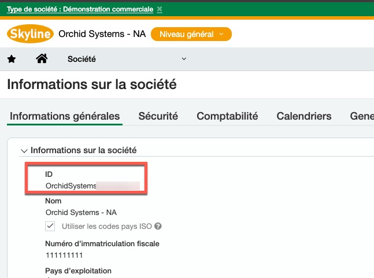Select the 'Informations générales' tab
This screenshot has width=374, height=278.
coord(65,116)
